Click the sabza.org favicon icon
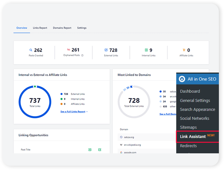 [121, 137]
